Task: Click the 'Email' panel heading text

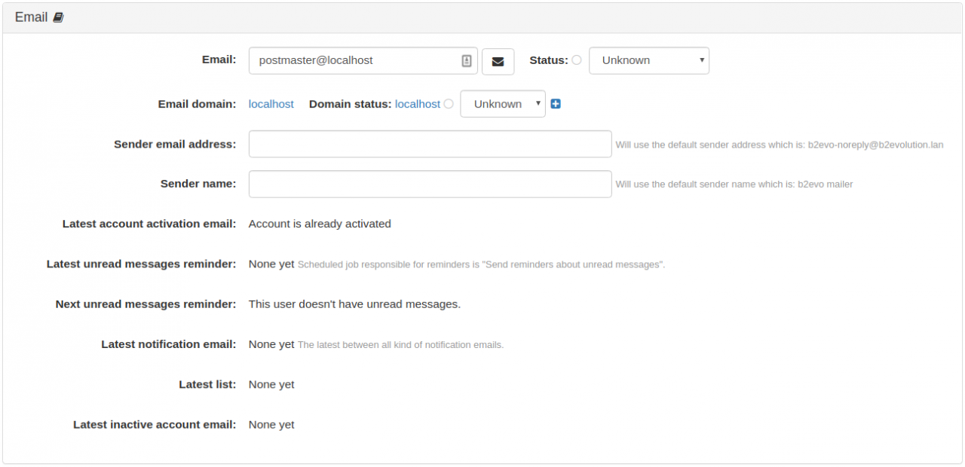Action: point(32,17)
